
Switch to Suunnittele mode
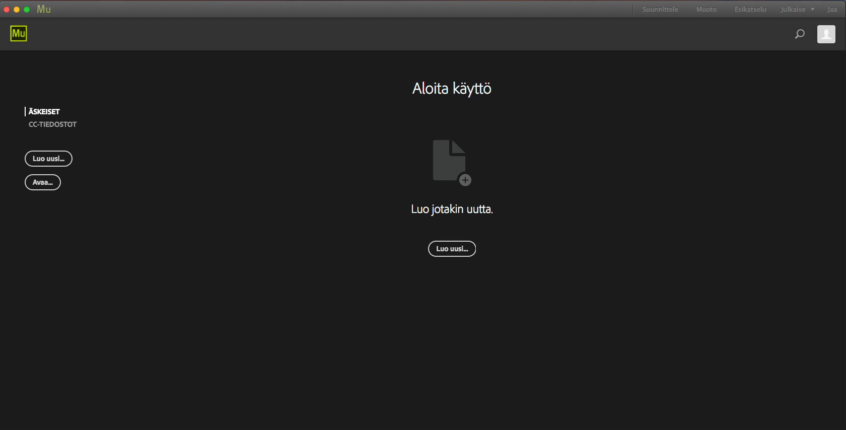tap(660, 10)
